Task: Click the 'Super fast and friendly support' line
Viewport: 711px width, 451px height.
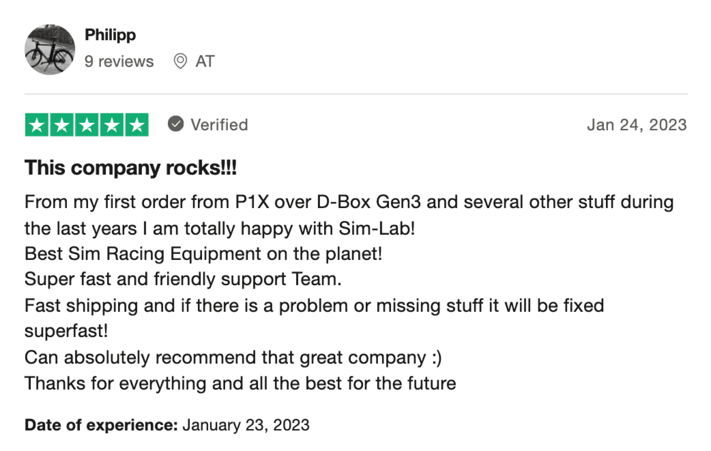Action: (183, 279)
